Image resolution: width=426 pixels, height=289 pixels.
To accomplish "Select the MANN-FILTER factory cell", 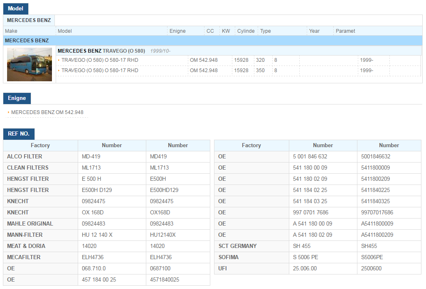I will pyautogui.click(x=40, y=235).
